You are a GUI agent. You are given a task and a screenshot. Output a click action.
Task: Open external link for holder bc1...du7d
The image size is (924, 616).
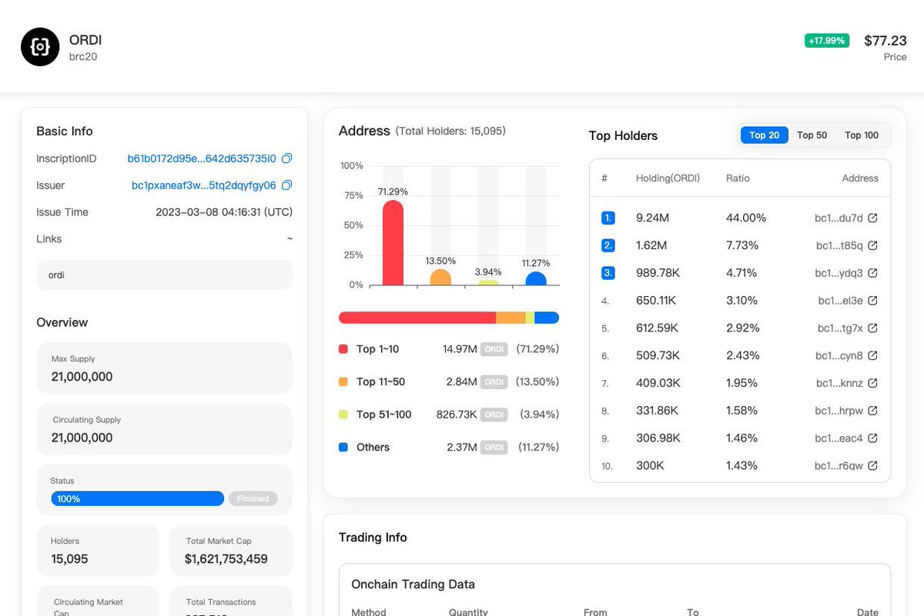[872, 218]
